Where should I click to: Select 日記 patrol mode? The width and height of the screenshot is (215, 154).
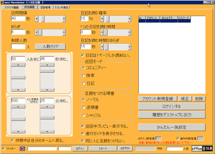pyautogui.click(x=83, y=83)
